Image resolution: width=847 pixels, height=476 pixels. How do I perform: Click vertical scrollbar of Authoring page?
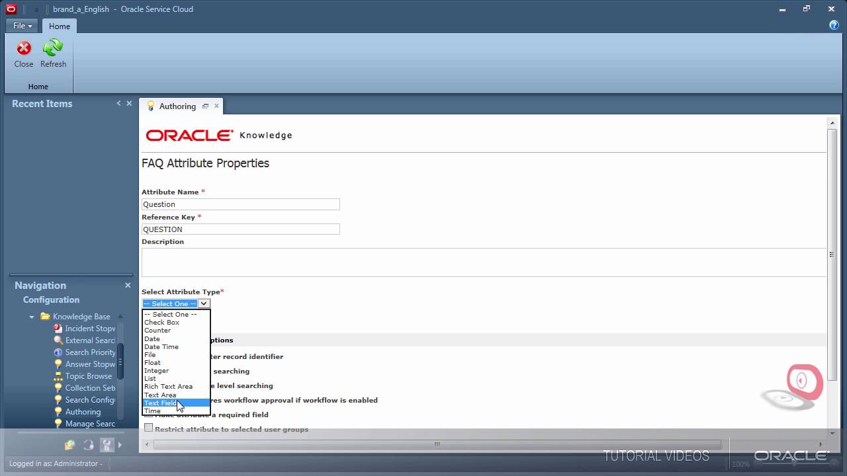(832, 255)
